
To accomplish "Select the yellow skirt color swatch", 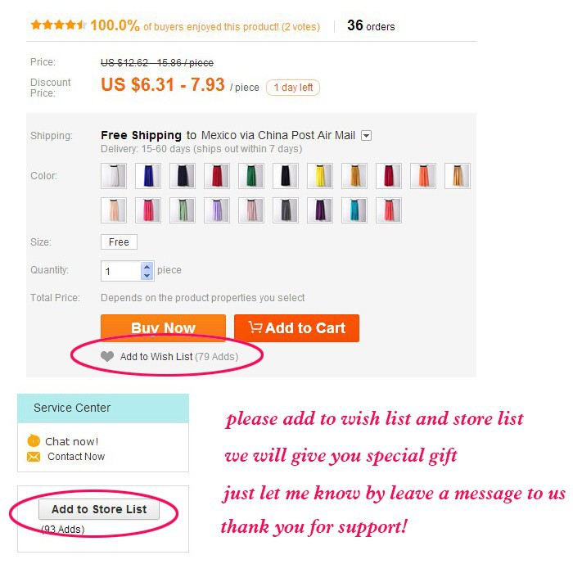I will click(320, 176).
